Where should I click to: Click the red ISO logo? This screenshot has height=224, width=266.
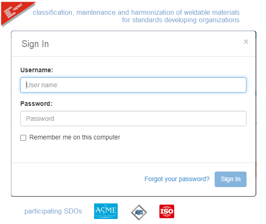pyautogui.click(x=166, y=211)
